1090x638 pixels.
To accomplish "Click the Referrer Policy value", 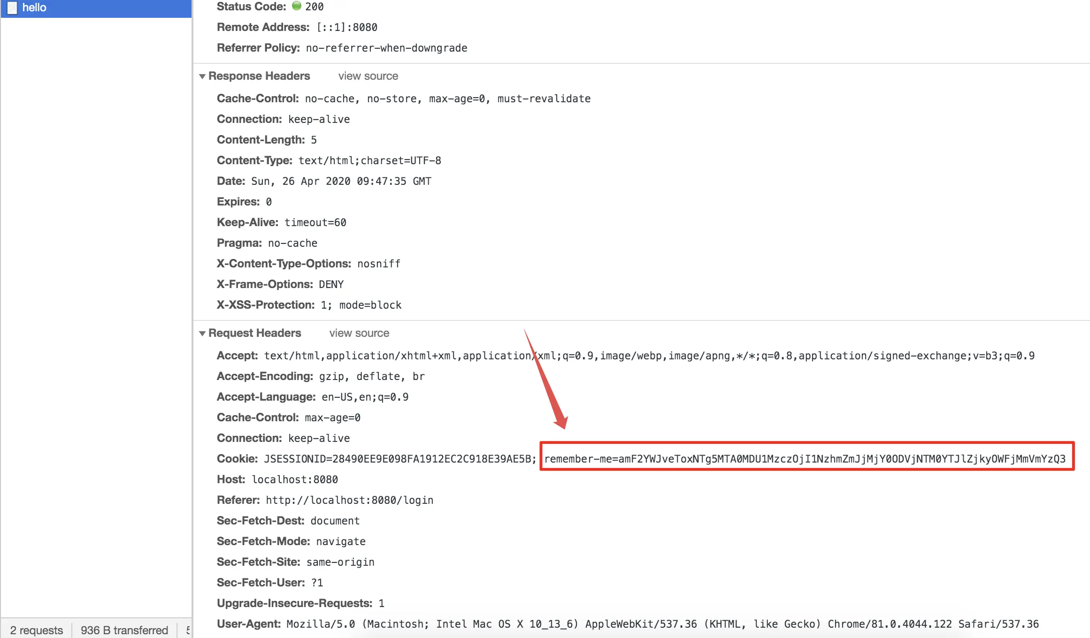I will click(386, 48).
